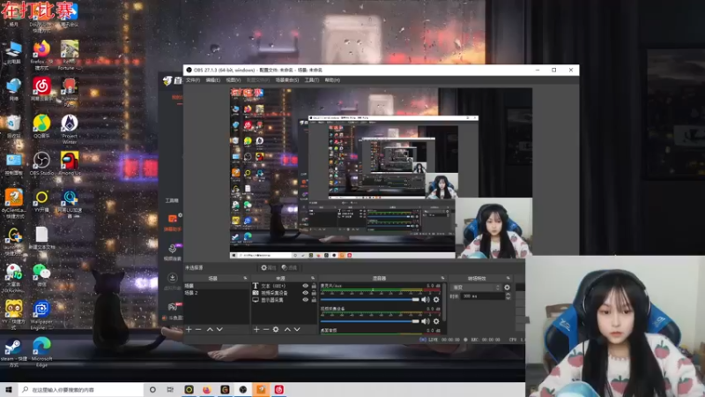The height and width of the screenshot is (397, 705).
Task: Mute the video capture device audio
Action: point(426,321)
